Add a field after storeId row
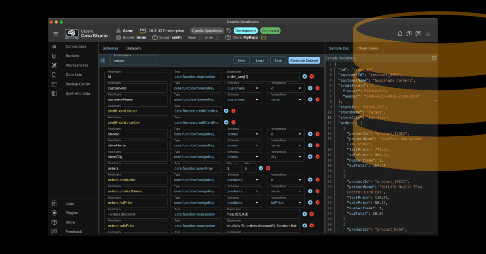Viewport: 486px width, 254px height. [x=310, y=134]
